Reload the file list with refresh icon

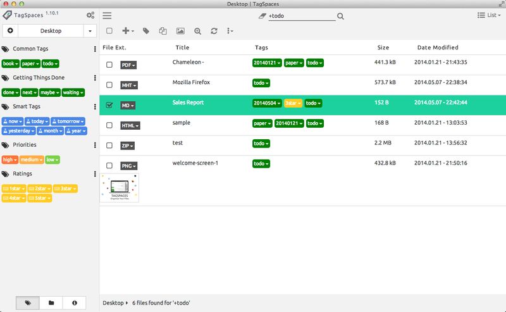pos(214,31)
